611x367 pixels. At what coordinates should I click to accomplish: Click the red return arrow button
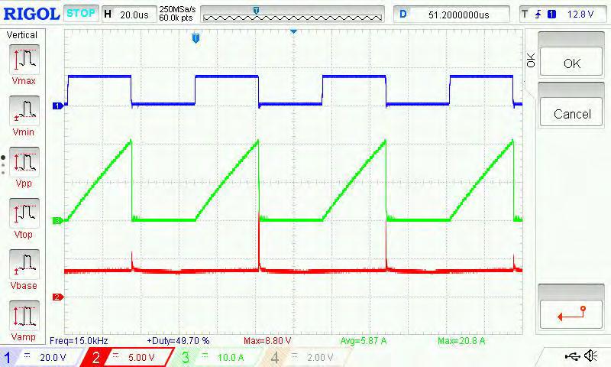(x=571, y=314)
